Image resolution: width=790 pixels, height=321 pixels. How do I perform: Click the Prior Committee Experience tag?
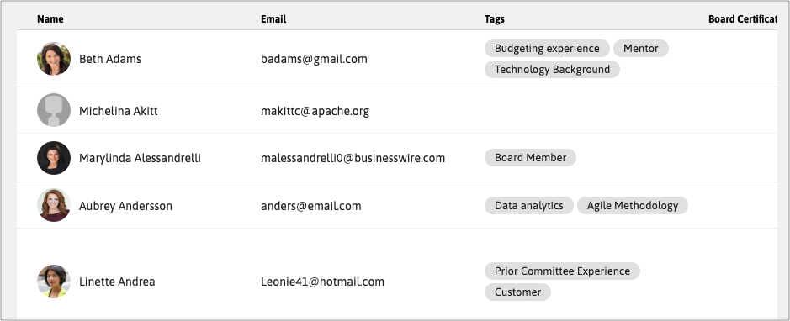(562, 271)
